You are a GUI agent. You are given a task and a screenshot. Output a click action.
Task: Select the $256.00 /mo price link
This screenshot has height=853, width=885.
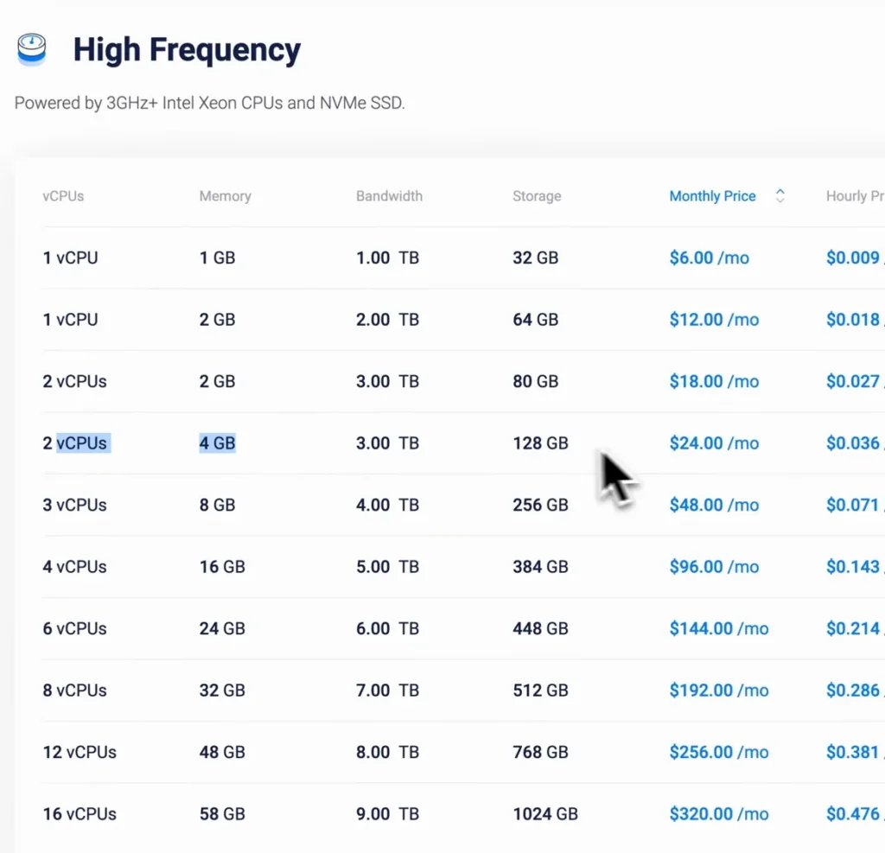719,753
